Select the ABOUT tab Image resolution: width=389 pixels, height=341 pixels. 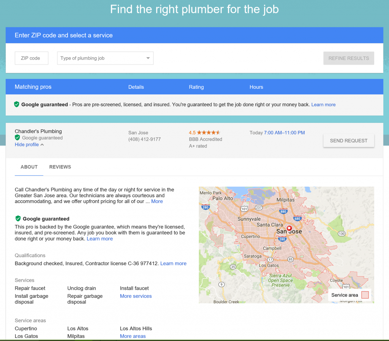(29, 167)
